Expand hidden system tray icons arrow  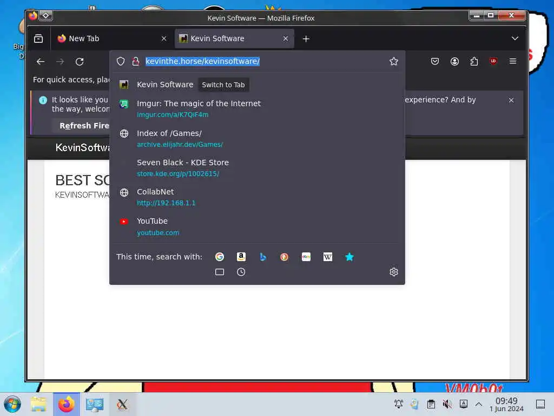click(479, 404)
